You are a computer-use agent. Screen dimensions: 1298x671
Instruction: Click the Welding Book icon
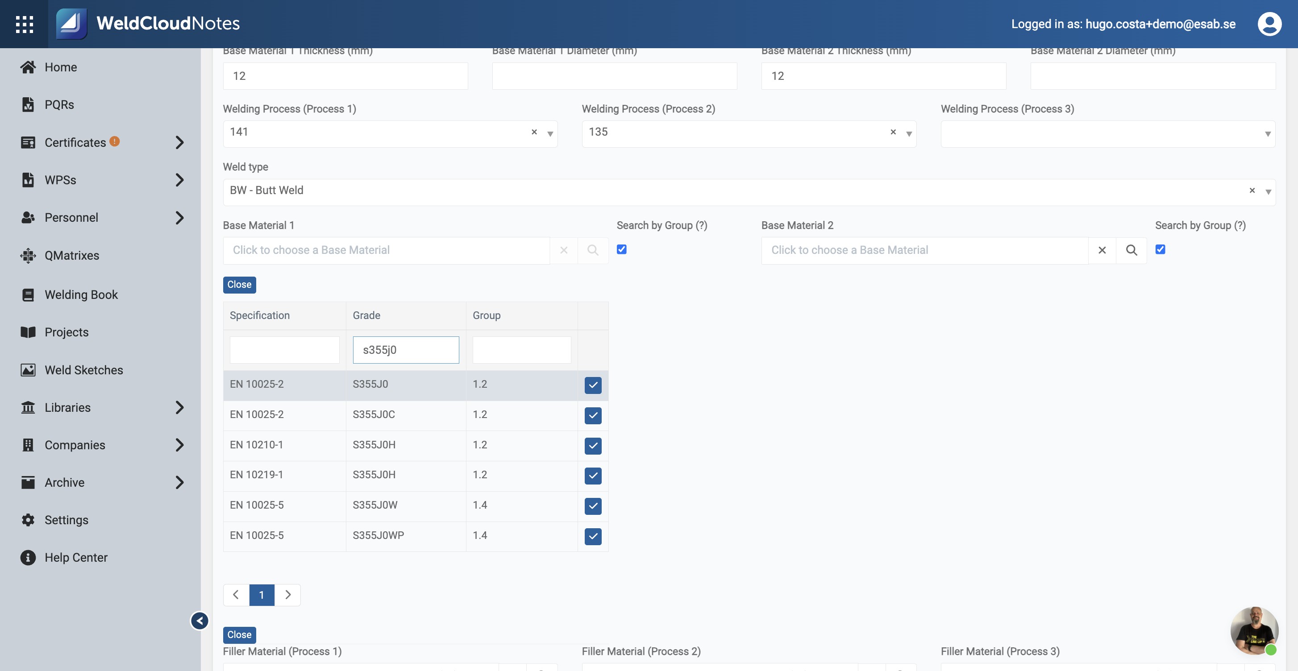pyautogui.click(x=28, y=295)
